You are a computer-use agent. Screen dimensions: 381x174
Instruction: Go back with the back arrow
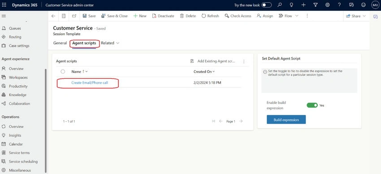pyautogui.click(x=53, y=16)
